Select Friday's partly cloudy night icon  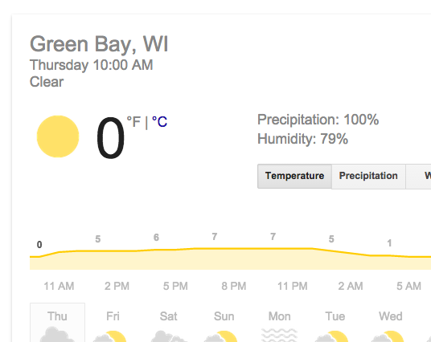coord(110,336)
